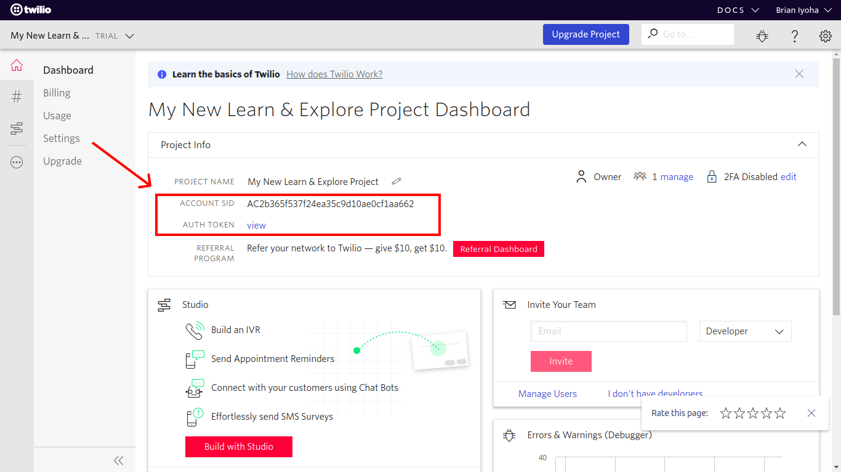Screen dimensions: 841x472
Task: Open the Home dashboard sidebar icon
Action: tap(17, 65)
